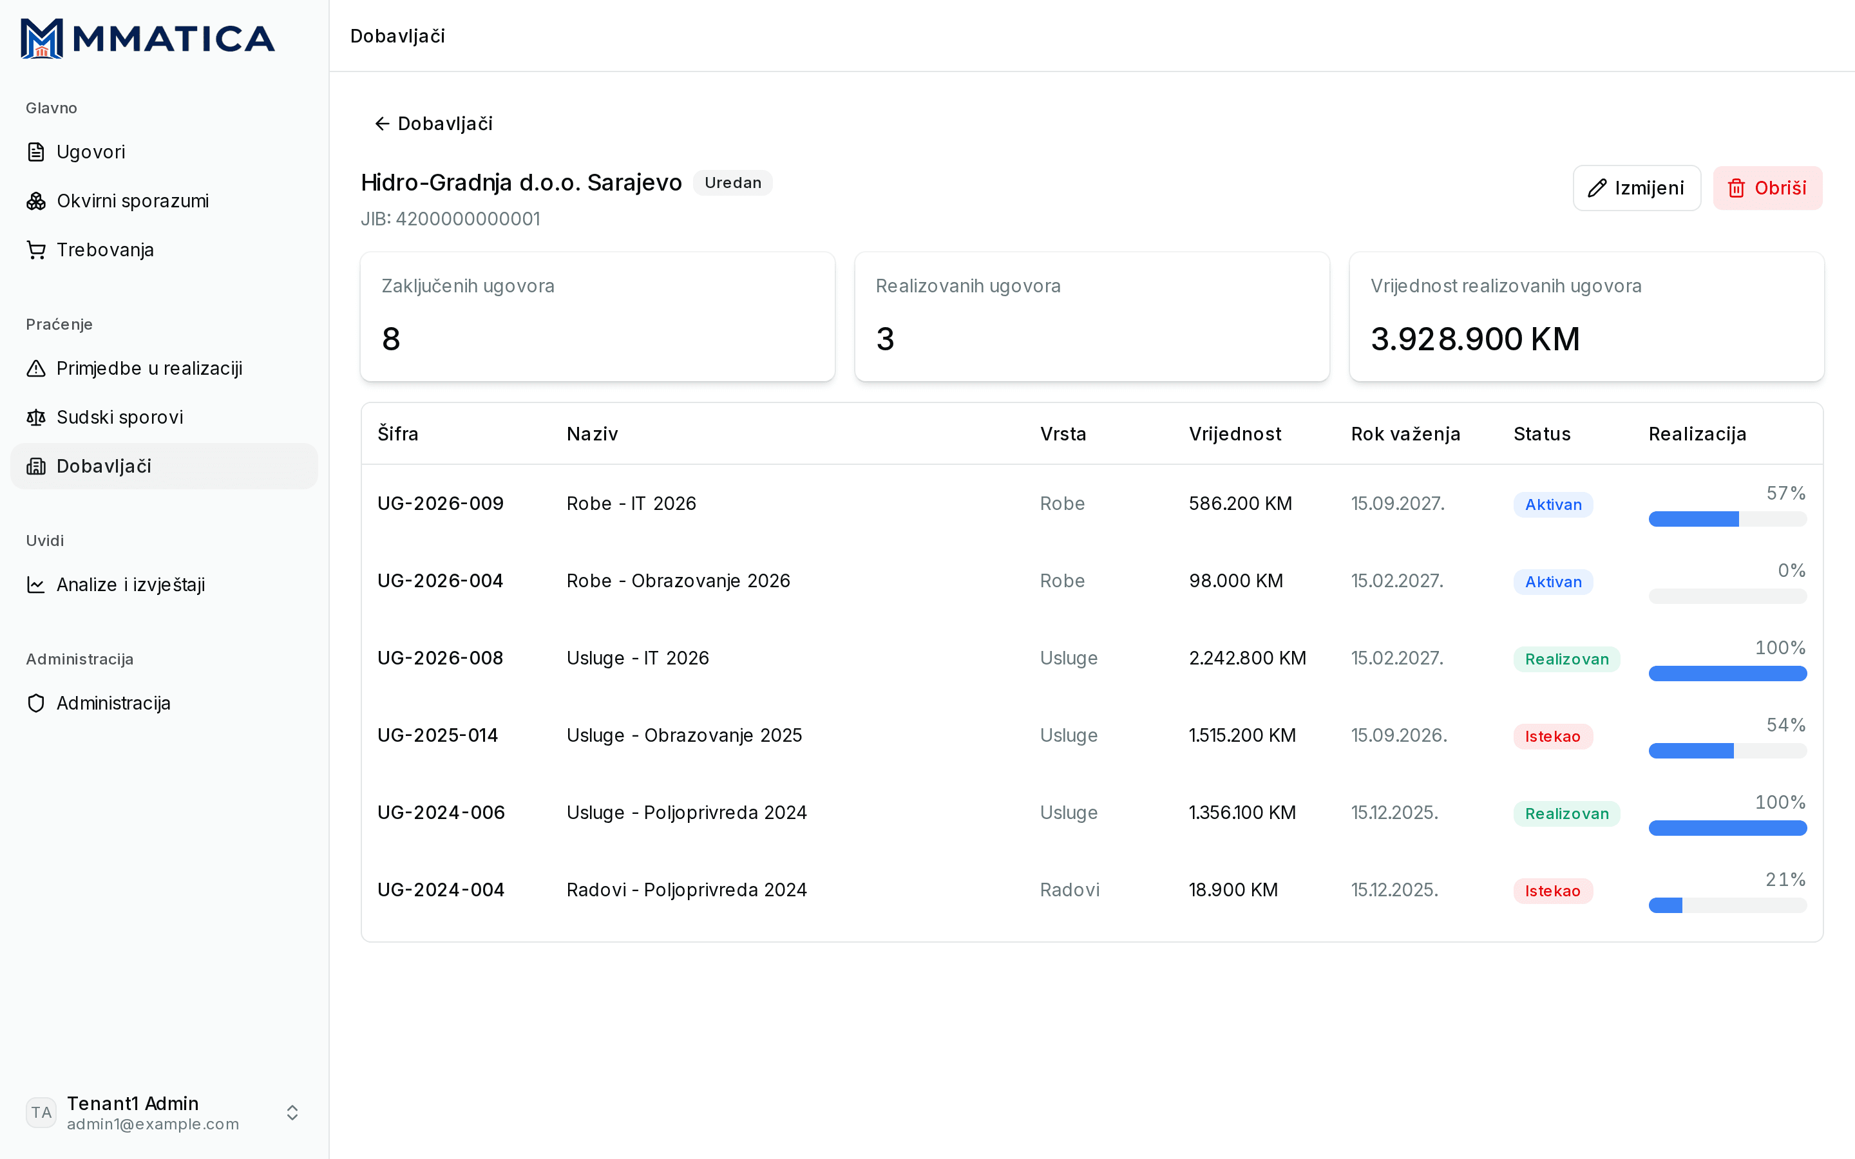Click the MMATICA logo
Screen dimensions: 1855x1159
pyautogui.click(x=148, y=39)
